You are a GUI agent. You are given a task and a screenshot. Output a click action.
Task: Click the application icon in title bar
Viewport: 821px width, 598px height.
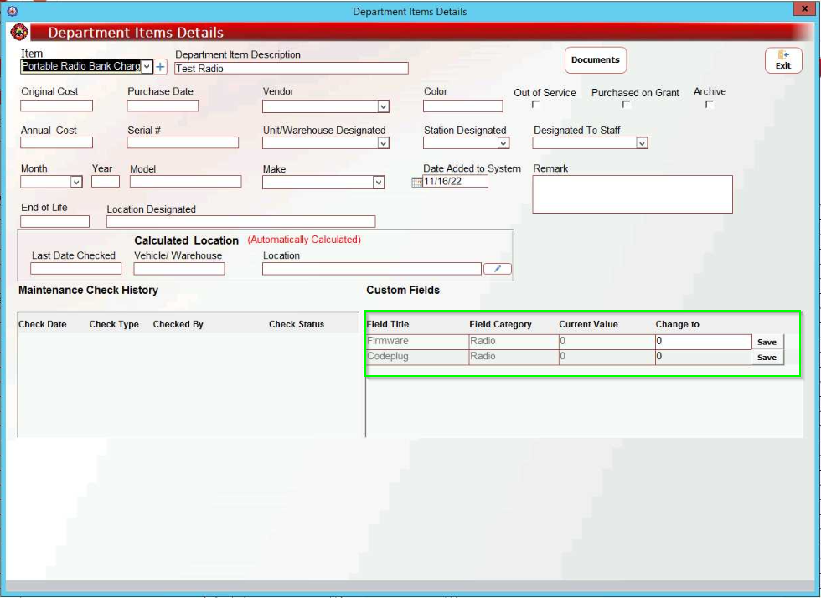pos(12,12)
